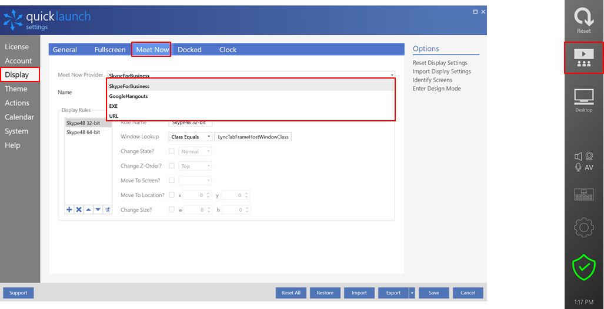This screenshot has height=309, width=604.
Task: Enable the Move To Location checkbox
Action: (x=172, y=195)
